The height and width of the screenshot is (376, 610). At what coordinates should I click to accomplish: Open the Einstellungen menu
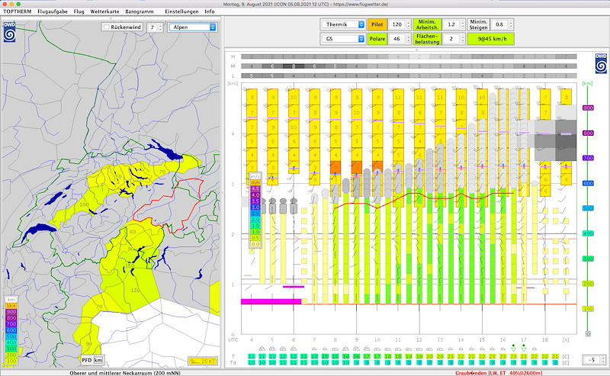click(x=181, y=11)
